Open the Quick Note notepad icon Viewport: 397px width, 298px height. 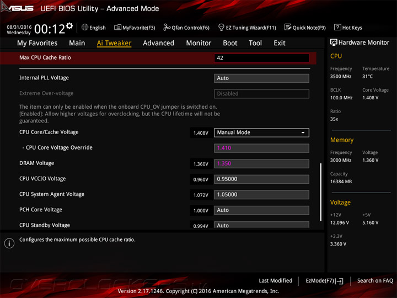click(288, 27)
